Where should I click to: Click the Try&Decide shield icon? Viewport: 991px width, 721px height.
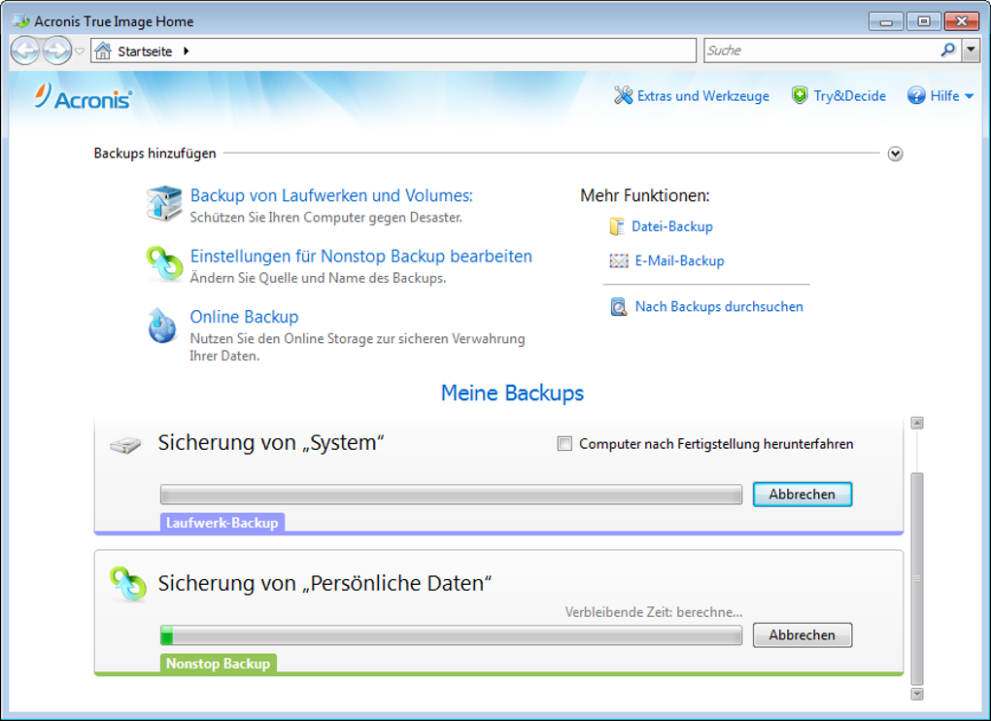(x=800, y=95)
